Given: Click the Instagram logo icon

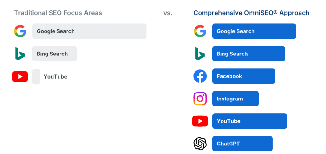Looking at the screenshot, I should tap(200, 99).
